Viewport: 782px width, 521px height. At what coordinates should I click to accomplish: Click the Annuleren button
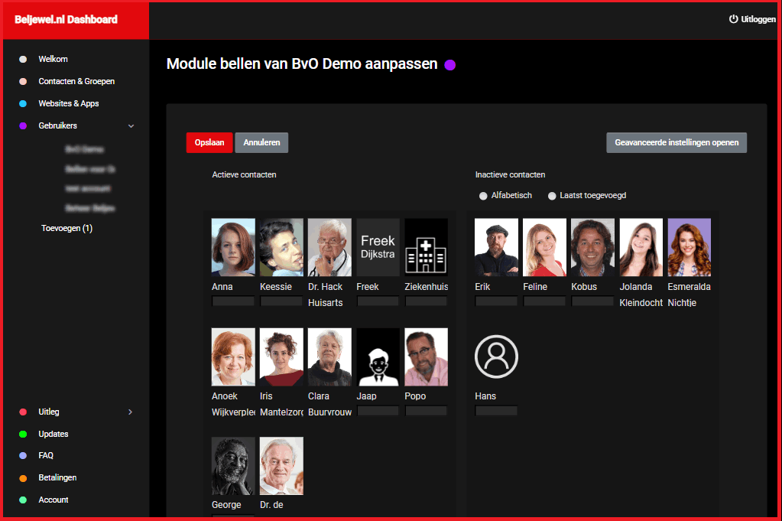[261, 142]
